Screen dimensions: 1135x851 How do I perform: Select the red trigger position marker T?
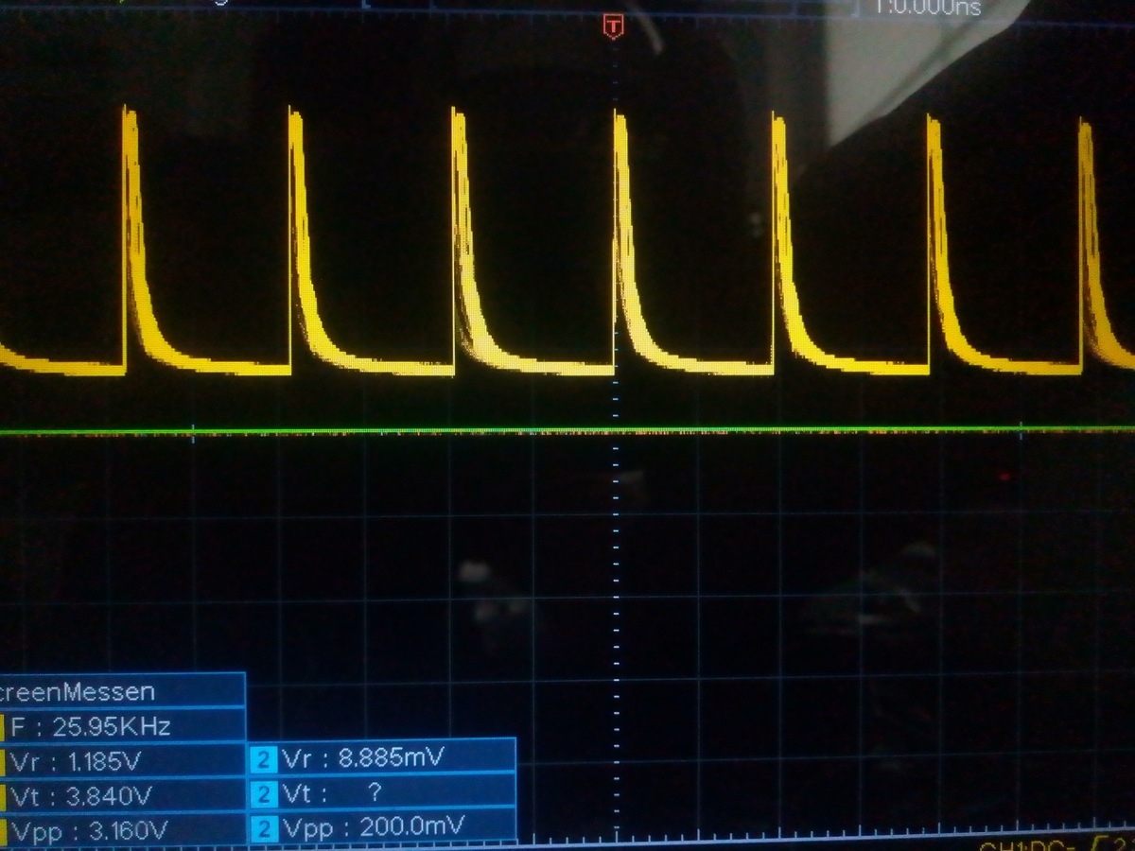click(613, 26)
